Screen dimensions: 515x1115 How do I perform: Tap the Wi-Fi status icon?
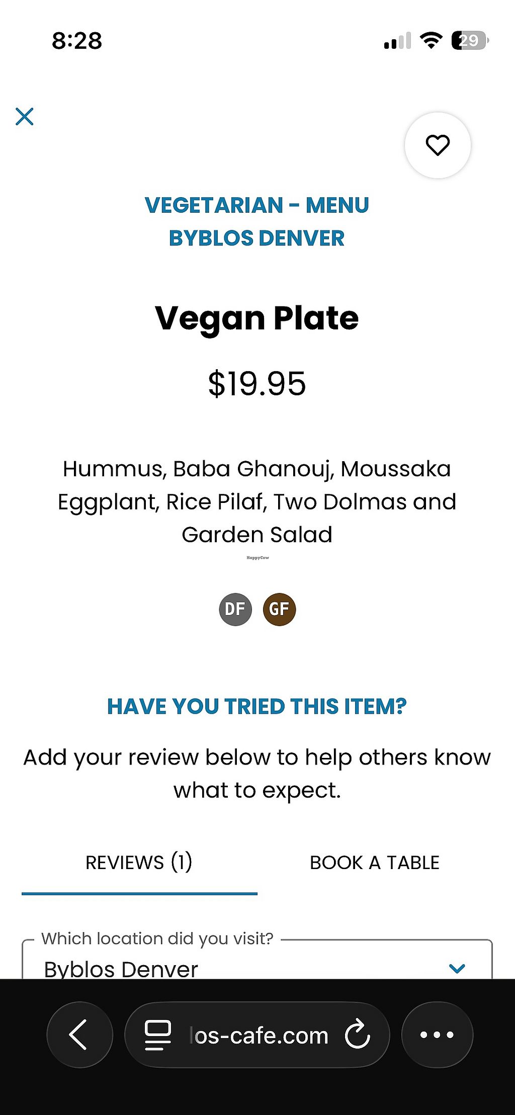[x=431, y=40]
